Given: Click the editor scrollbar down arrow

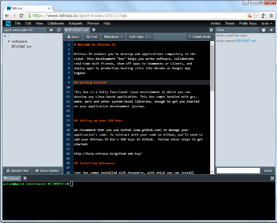Looking at the screenshot, I should pos(212,172).
